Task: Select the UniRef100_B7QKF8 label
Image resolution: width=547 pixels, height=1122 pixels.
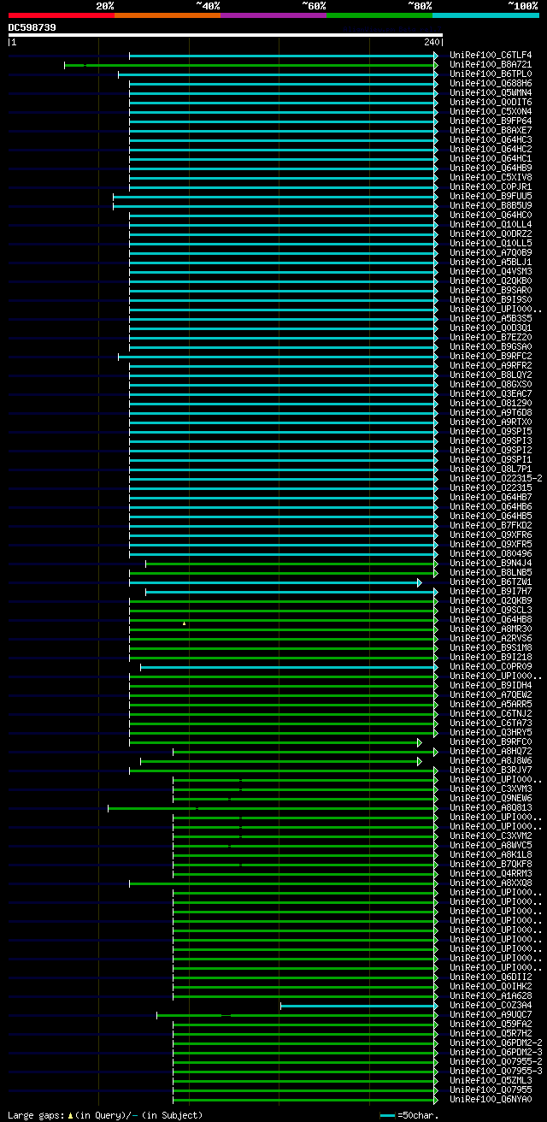Action: click(x=491, y=865)
